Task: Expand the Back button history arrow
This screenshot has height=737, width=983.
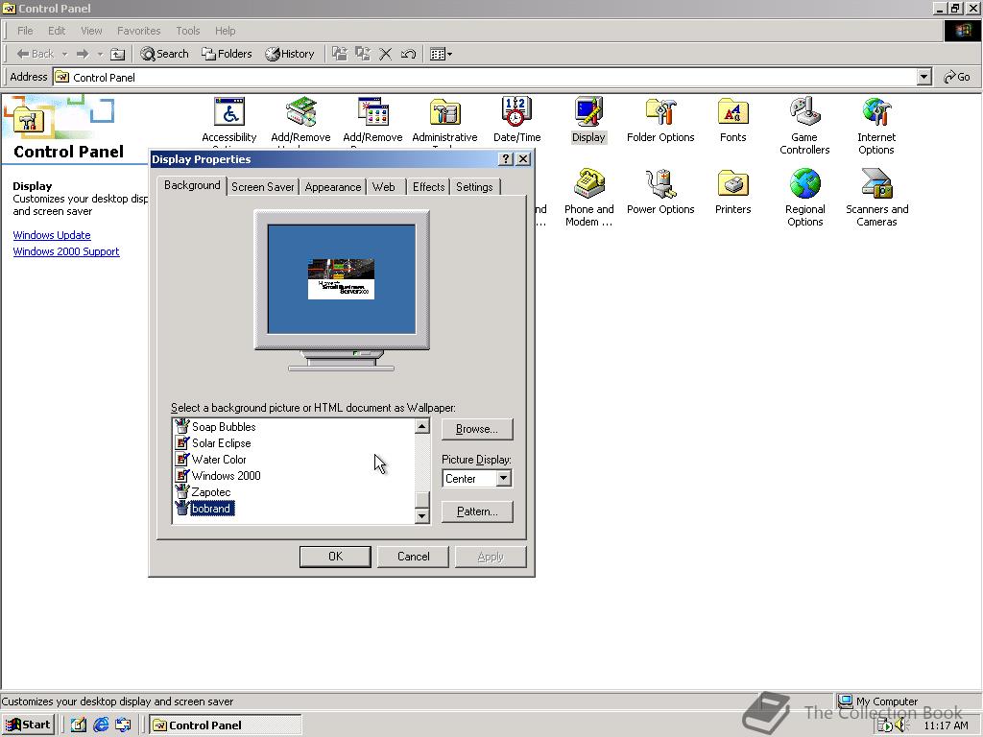Action: pos(64,54)
